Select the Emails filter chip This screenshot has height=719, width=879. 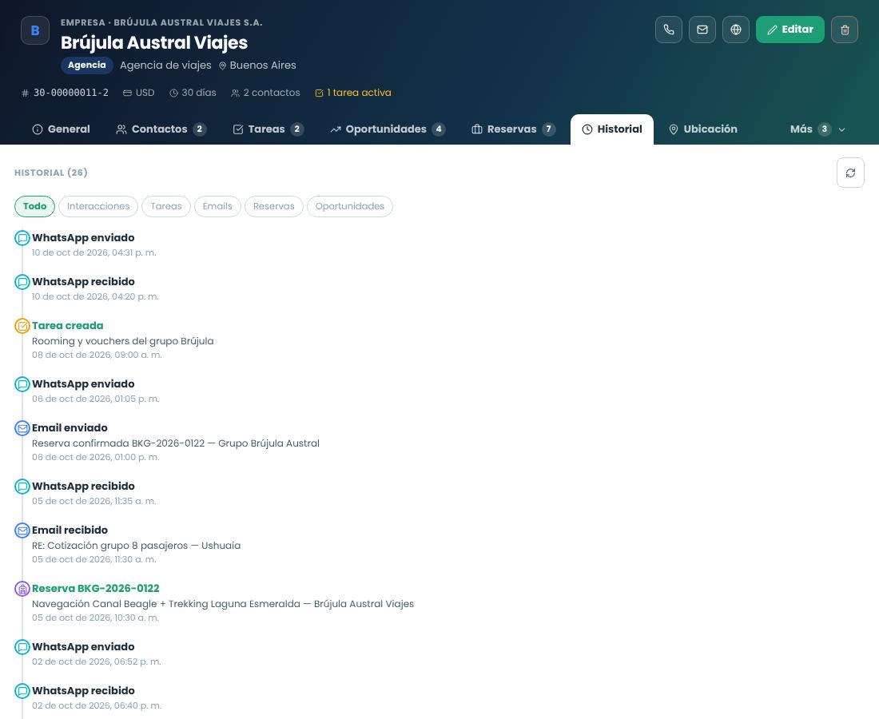[x=217, y=206]
